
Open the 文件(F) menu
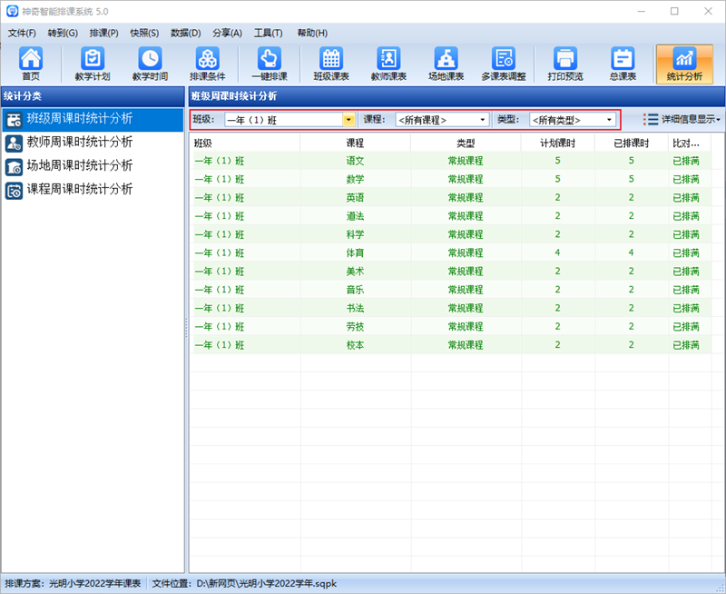pyautogui.click(x=22, y=33)
